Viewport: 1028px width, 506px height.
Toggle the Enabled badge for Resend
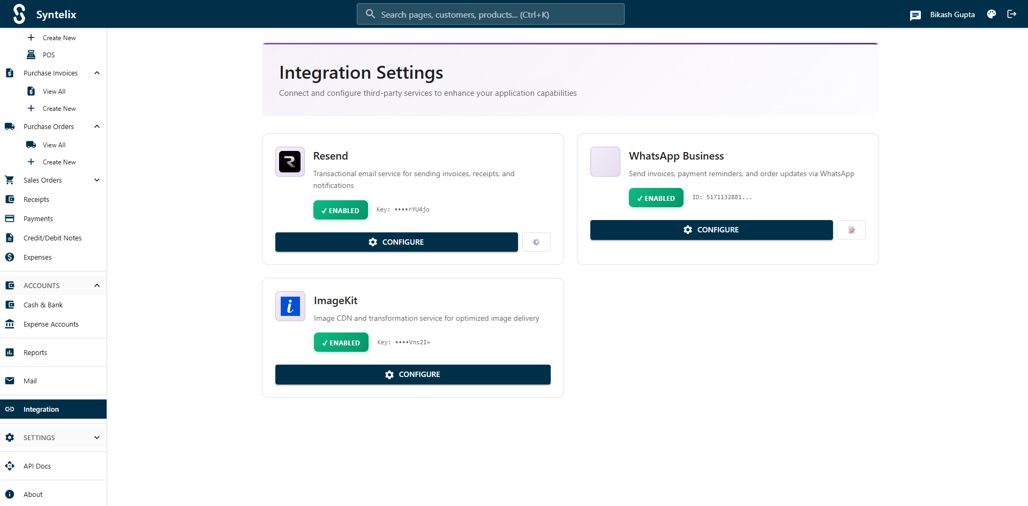pyautogui.click(x=340, y=210)
